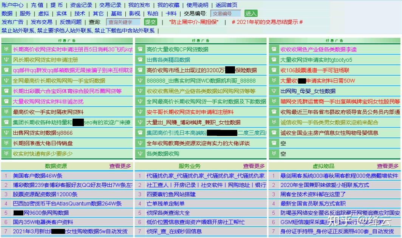Open 我的收藏 favorites link

click(x=168, y=5)
